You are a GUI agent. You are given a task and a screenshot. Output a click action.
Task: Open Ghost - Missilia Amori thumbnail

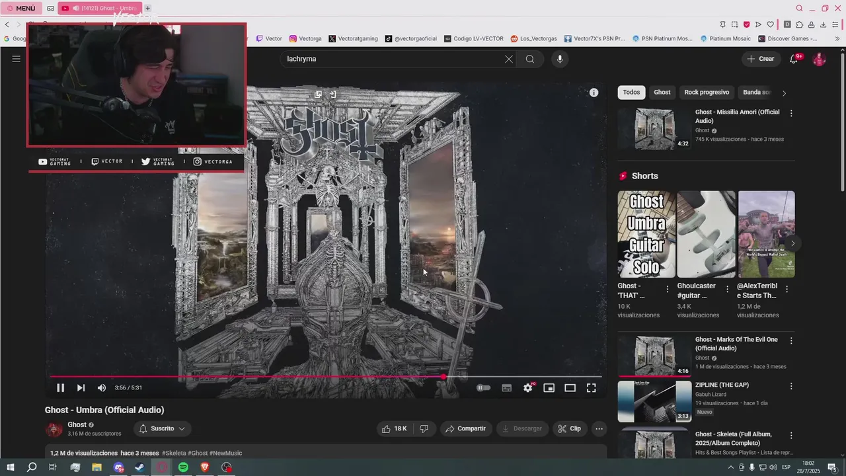click(654, 128)
